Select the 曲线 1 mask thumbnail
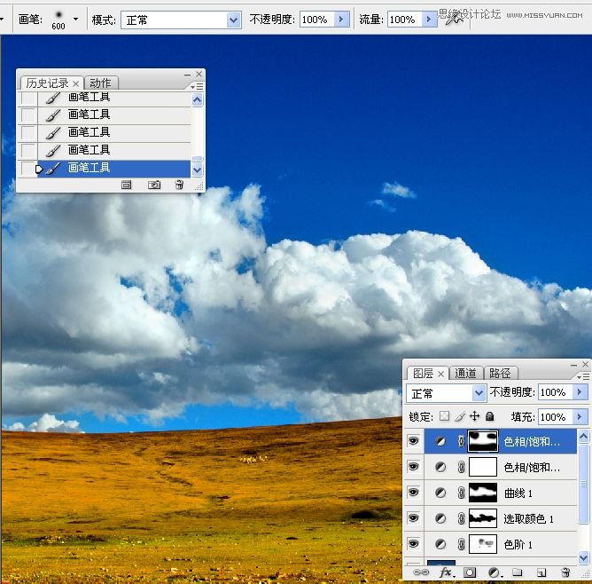592x584 pixels. 483,493
